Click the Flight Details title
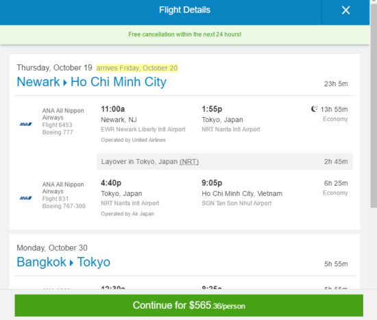Viewport: 377px width, 320px height. click(184, 10)
